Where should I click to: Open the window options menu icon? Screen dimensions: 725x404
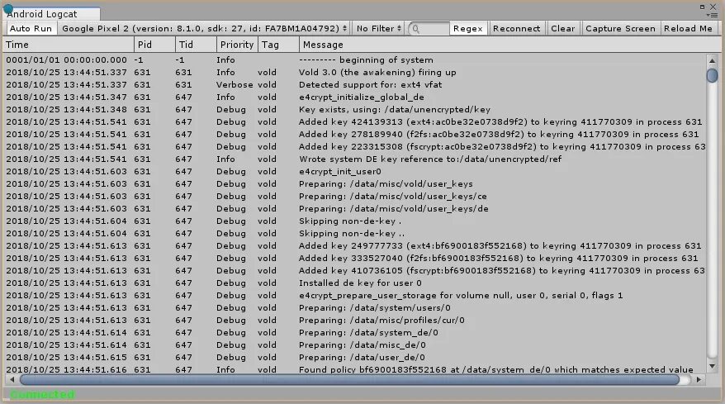(x=713, y=15)
